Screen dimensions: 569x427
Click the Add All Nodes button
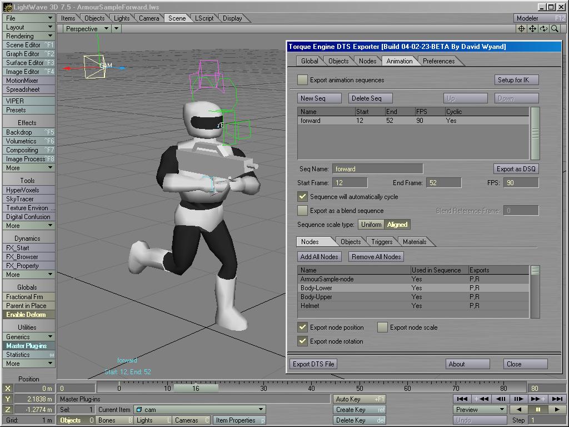click(319, 257)
